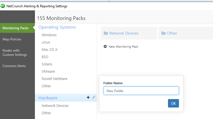Viewport: 213px width, 119px height.
Task: Select VMware monitoring packs
Action: point(48,71)
